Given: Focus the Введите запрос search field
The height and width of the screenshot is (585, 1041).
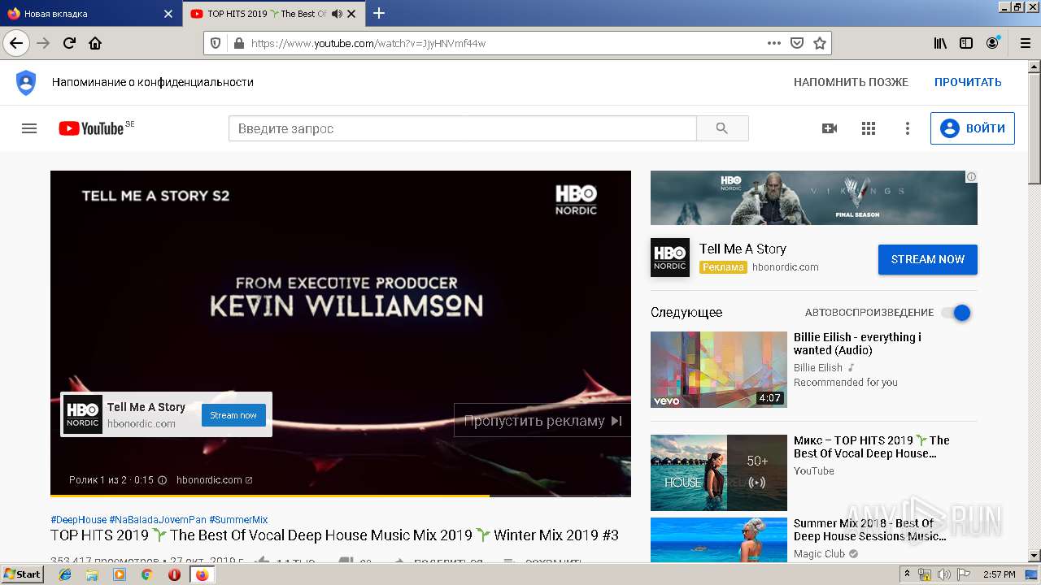Looking at the screenshot, I should pyautogui.click(x=463, y=128).
